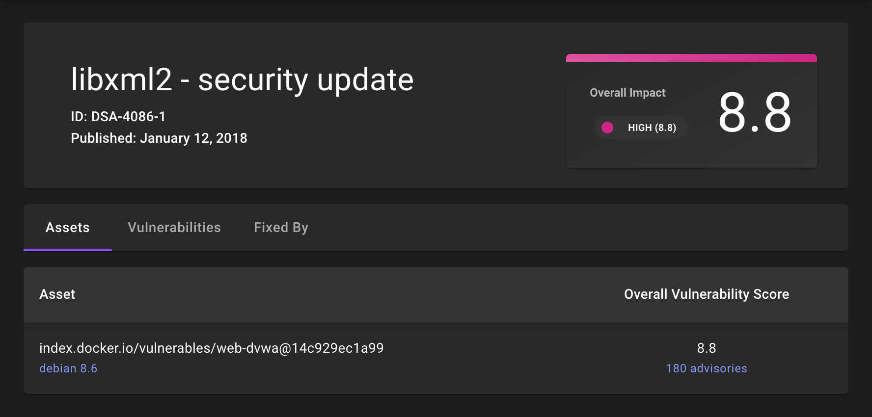Image resolution: width=872 pixels, height=417 pixels.
Task: Click the Published: January 12, 2018 text
Action: pos(160,138)
